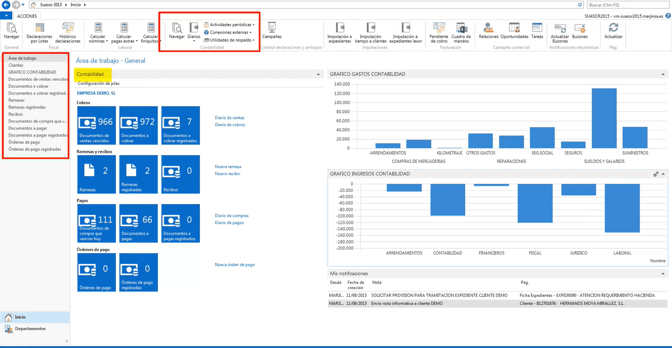Viewport: 672px width, 348px height.
Task: Click the SUELDOS Y SALARIOS chart bar
Action: [604, 118]
